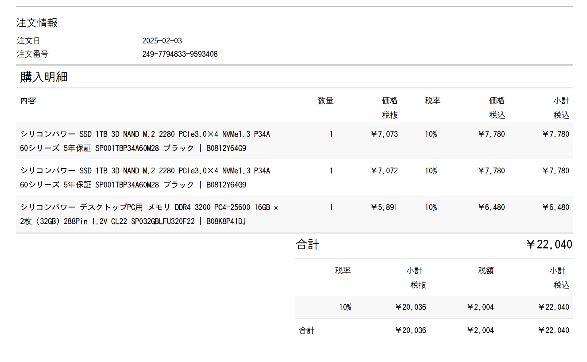The image size is (587, 362).
Task: Select the ¥5,891 memory price
Action: 384,207
